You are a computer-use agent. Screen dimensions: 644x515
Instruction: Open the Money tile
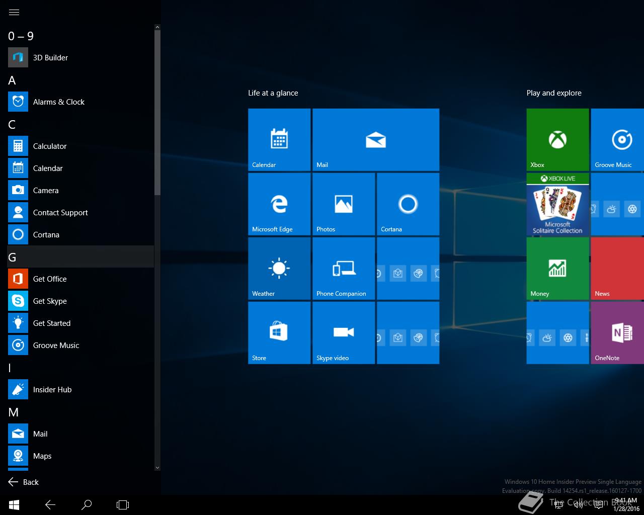557,269
